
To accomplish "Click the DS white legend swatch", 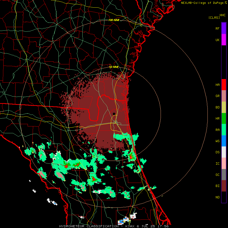I will click(x=224, y=152).
